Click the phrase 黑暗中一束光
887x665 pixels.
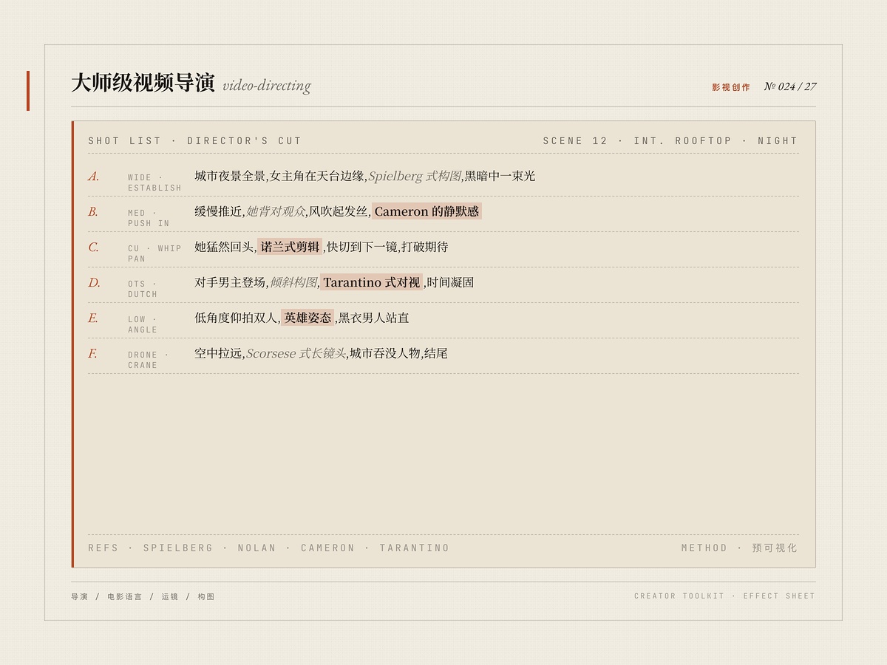[x=500, y=176]
